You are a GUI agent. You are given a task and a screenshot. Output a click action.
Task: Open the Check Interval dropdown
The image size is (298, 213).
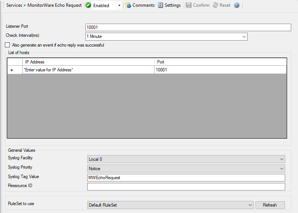[244, 36]
